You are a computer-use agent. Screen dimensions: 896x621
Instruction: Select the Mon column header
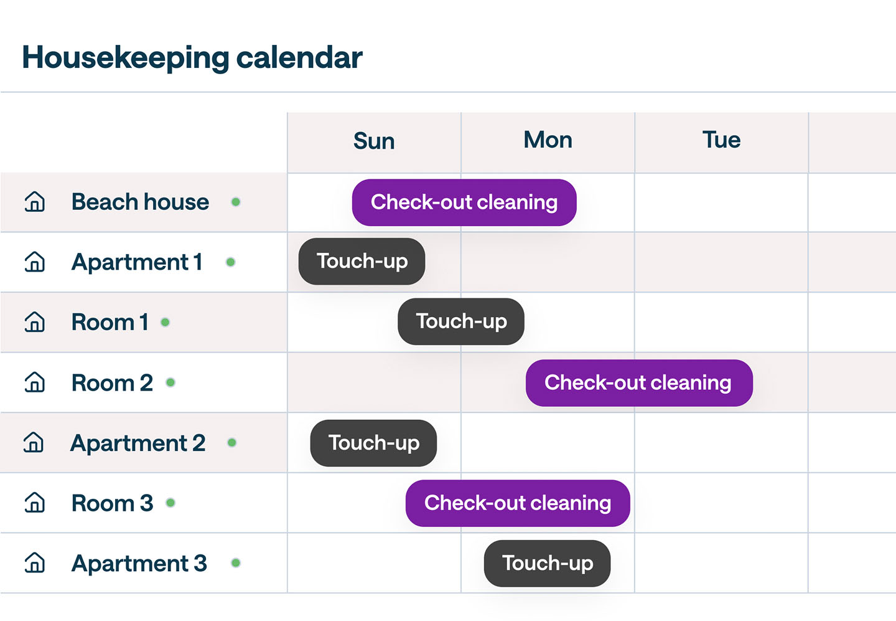(x=548, y=140)
